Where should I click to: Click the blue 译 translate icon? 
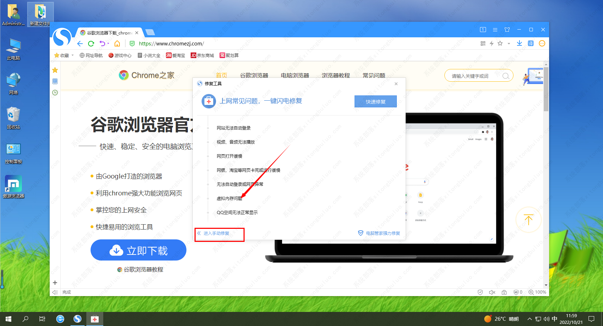(530, 43)
